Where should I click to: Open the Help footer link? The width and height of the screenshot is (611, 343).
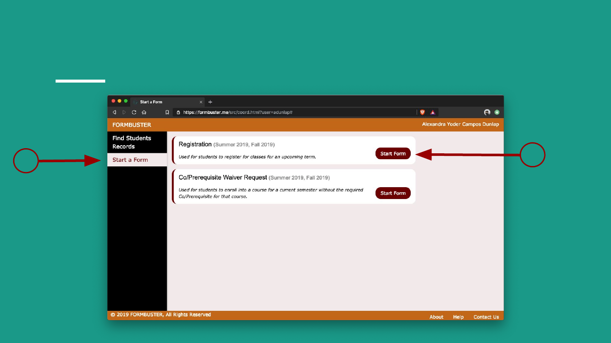(x=458, y=317)
